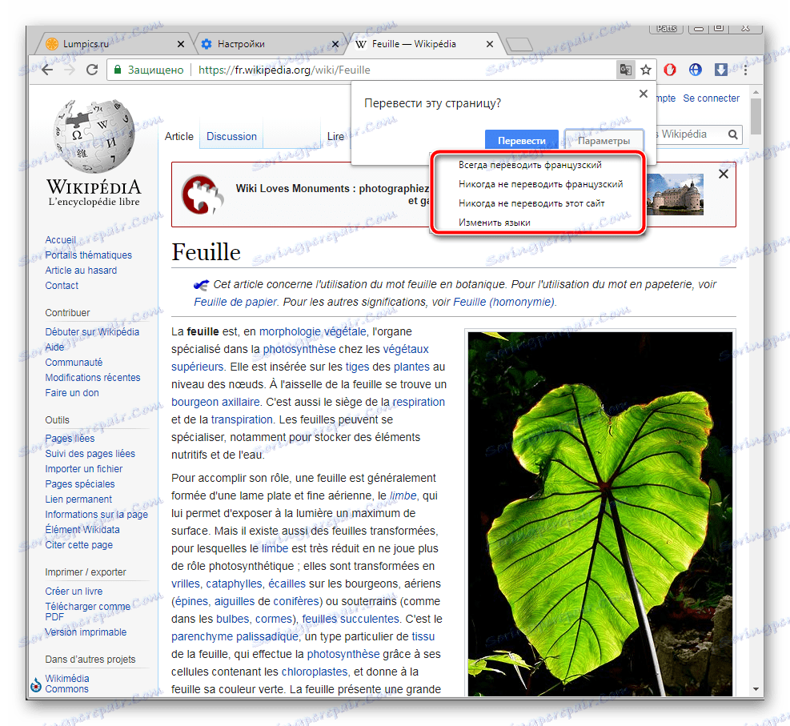Open the Lire tab
This screenshot has width=790, height=726.
pyautogui.click(x=335, y=137)
